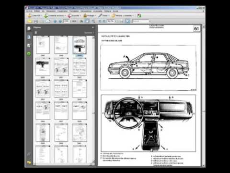Select the middle thumbnail in the top row

click(61, 45)
